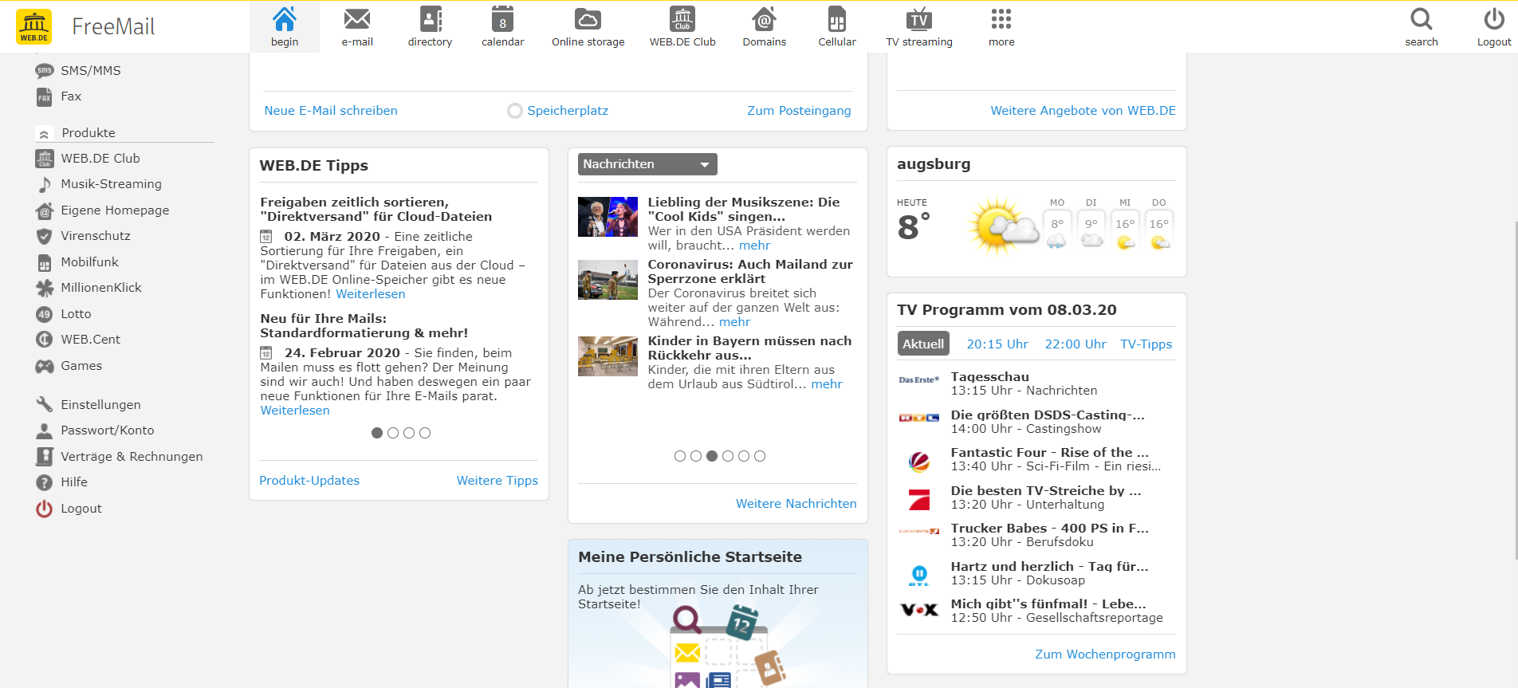Viewport: 1518px width, 688px height.
Task: Open Zum Wochenprogramm link
Action: pos(1104,655)
